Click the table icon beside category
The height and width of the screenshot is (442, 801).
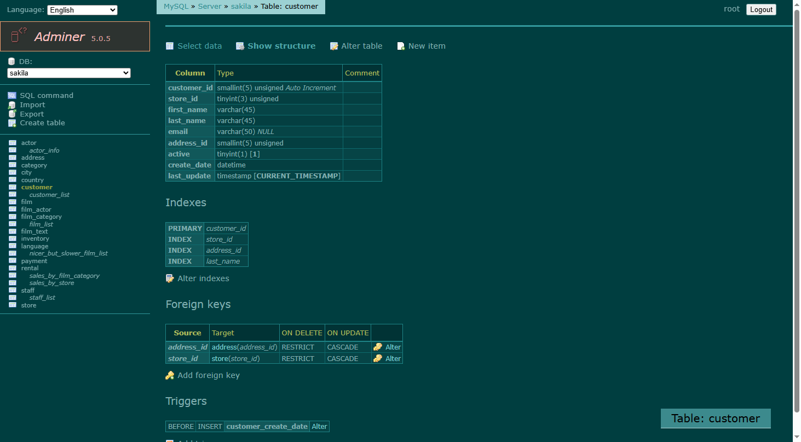pos(12,165)
